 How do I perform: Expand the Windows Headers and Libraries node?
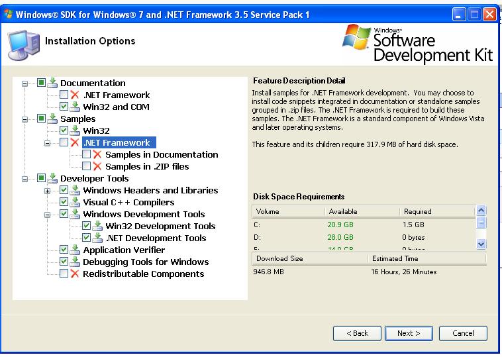point(47,191)
